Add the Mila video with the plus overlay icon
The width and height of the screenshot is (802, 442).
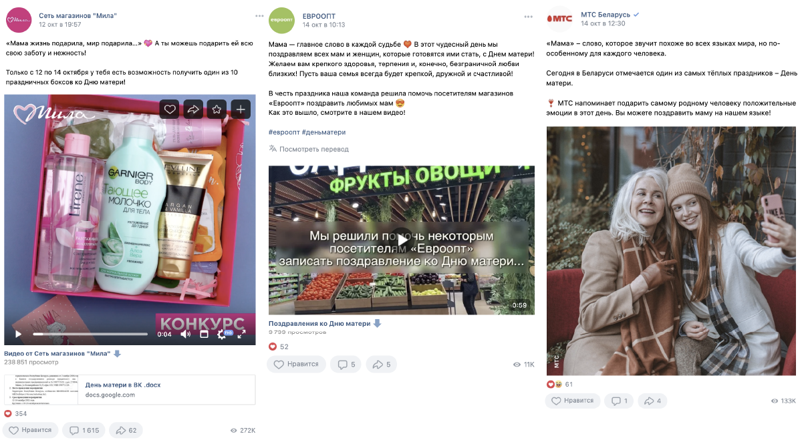click(x=240, y=109)
